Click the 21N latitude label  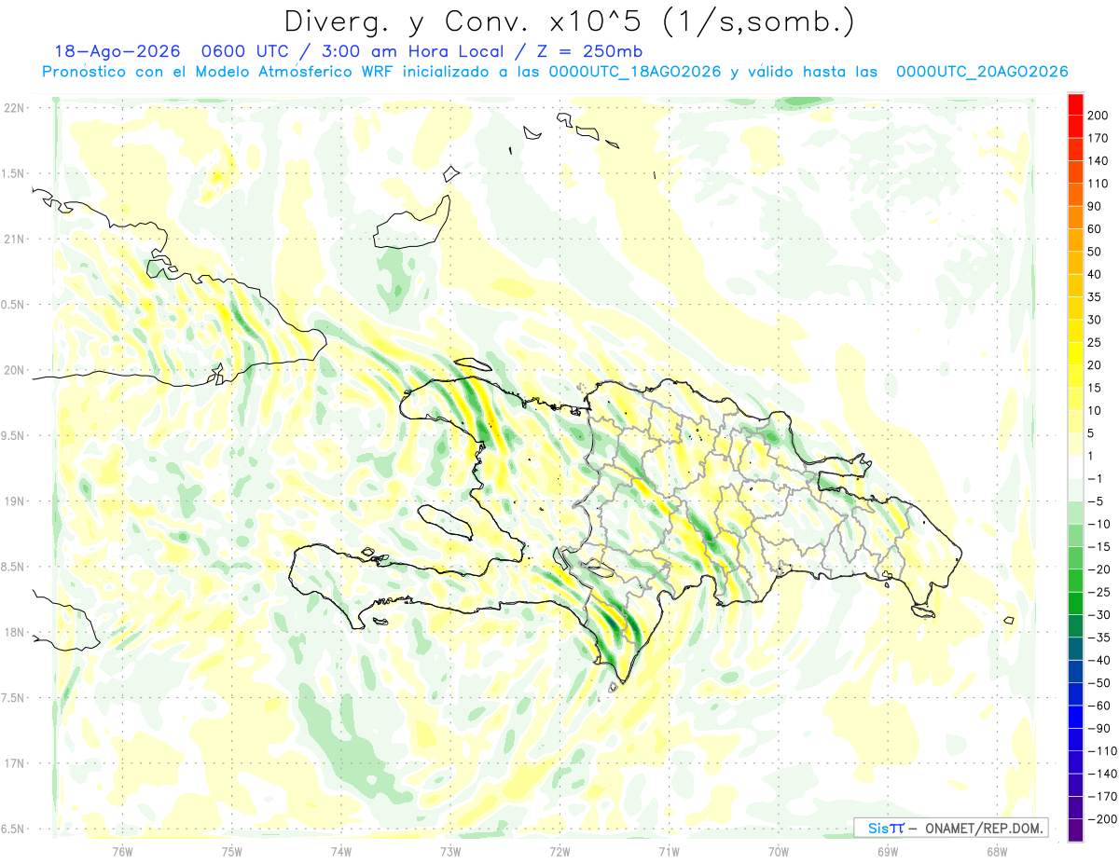pyautogui.click(x=14, y=240)
